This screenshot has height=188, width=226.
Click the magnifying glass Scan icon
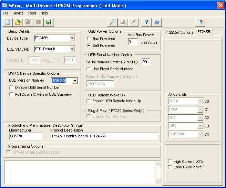click(113, 22)
